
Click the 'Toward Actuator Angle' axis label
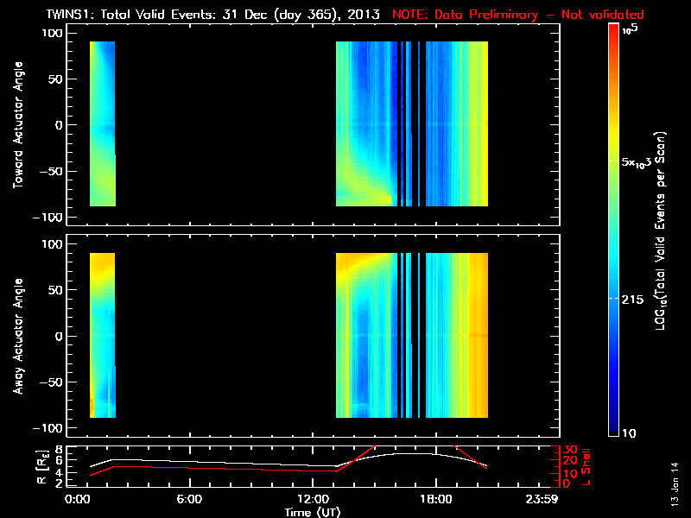(x=18, y=124)
